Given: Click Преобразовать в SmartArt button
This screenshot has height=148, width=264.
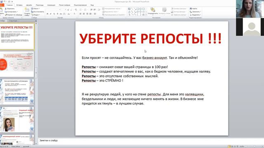Looking at the screenshot, I should (113, 15).
